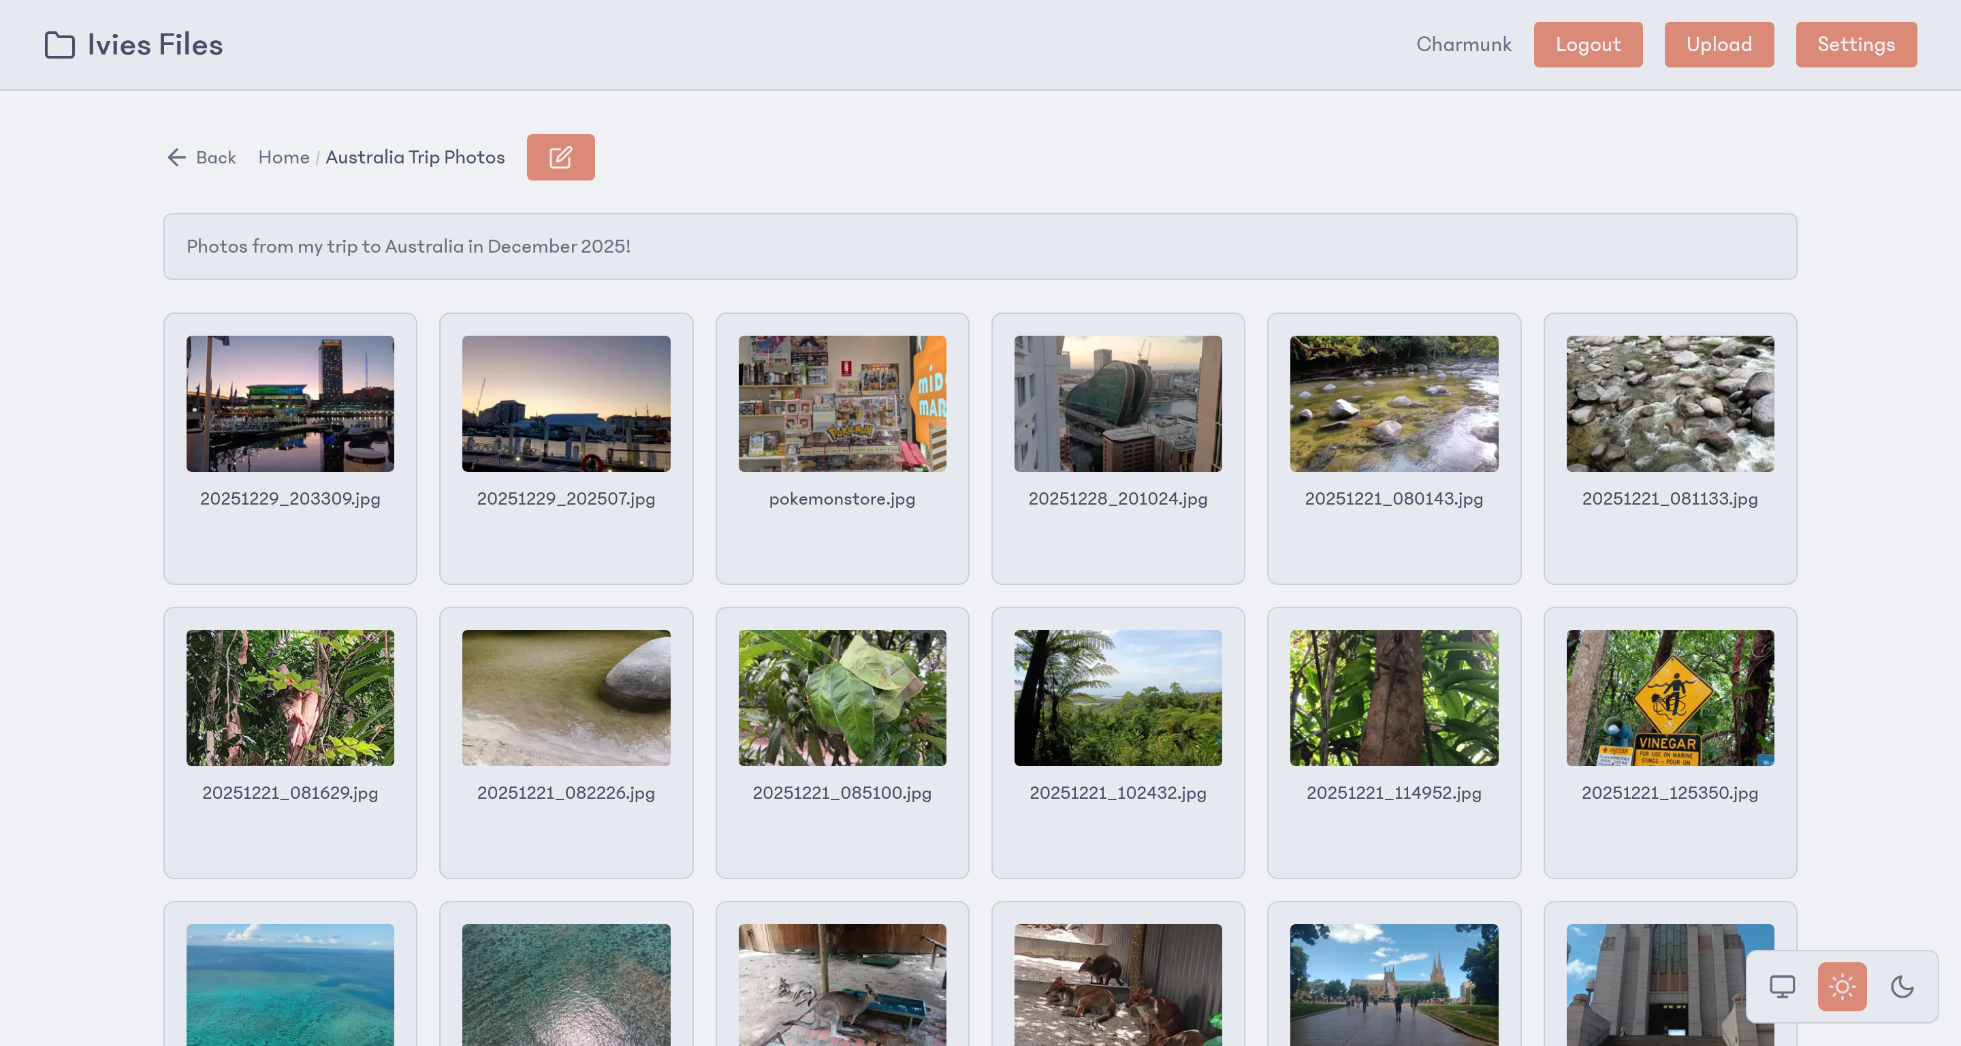Viewport: 1961px width, 1046px height.
Task: Click the back arrow icon
Action: (x=176, y=157)
